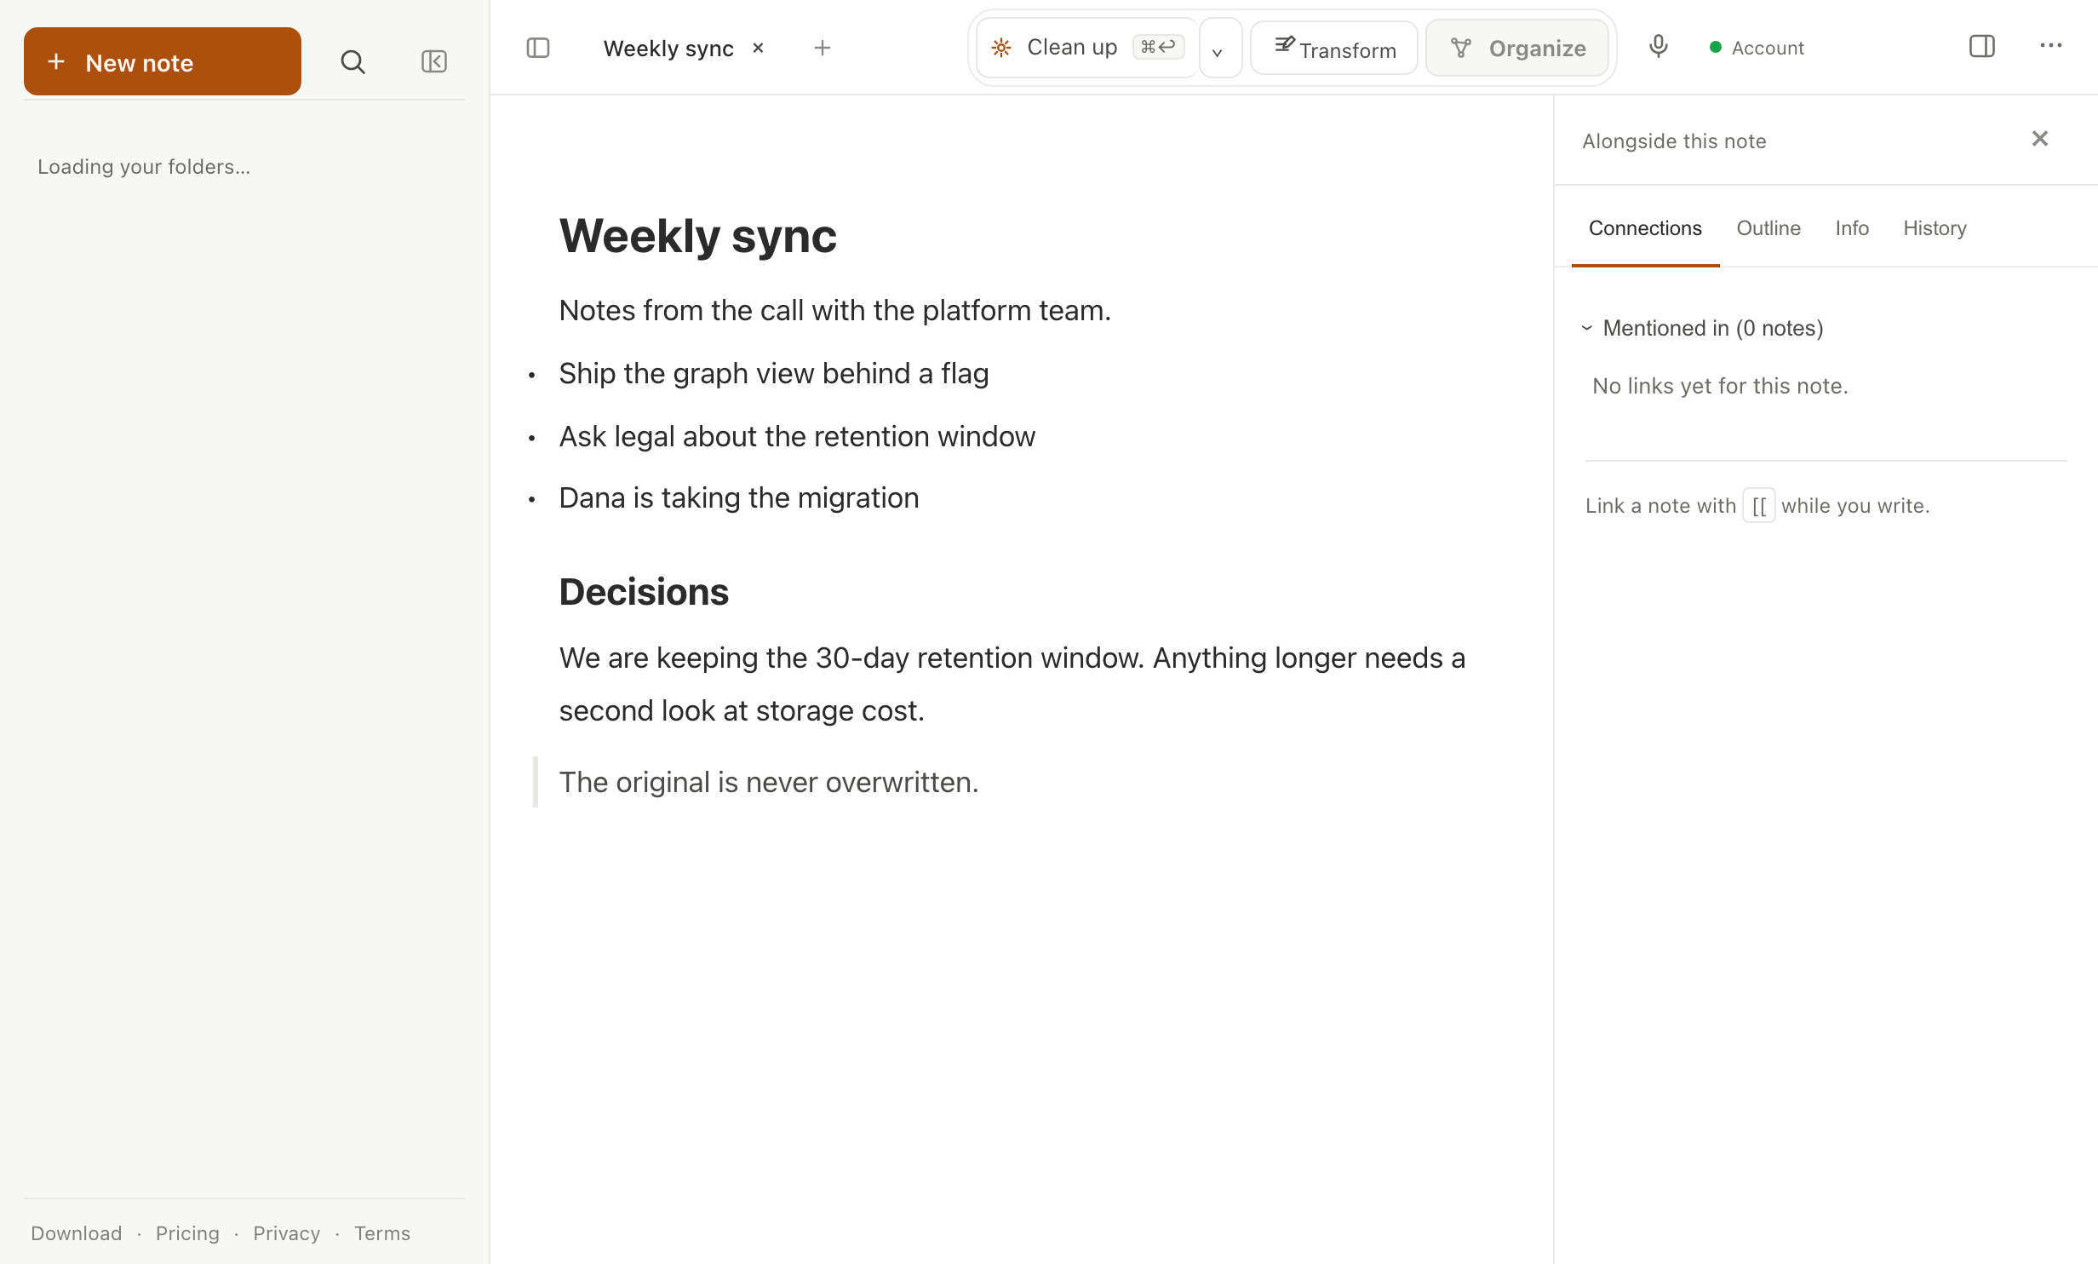Click the paragraph about the 30-day retention window

[1012, 684]
